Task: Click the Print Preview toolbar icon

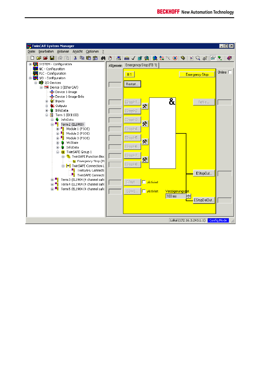Action: point(67,58)
